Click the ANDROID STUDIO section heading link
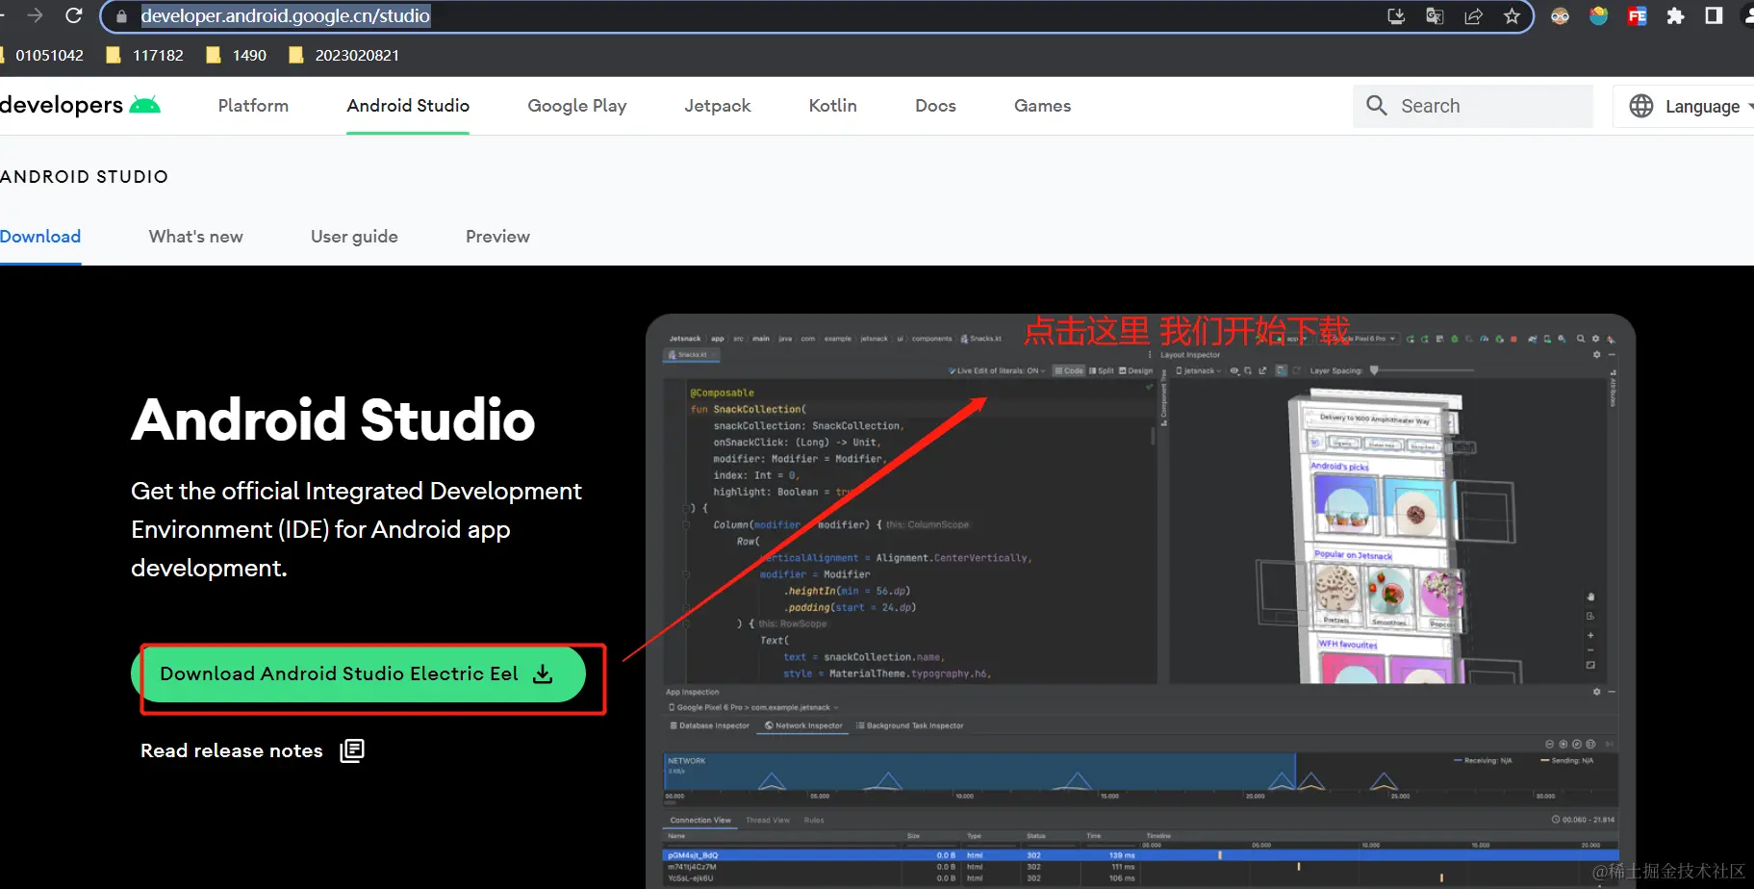This screenshot has width=1754, height=889. (x=85, y=177)
